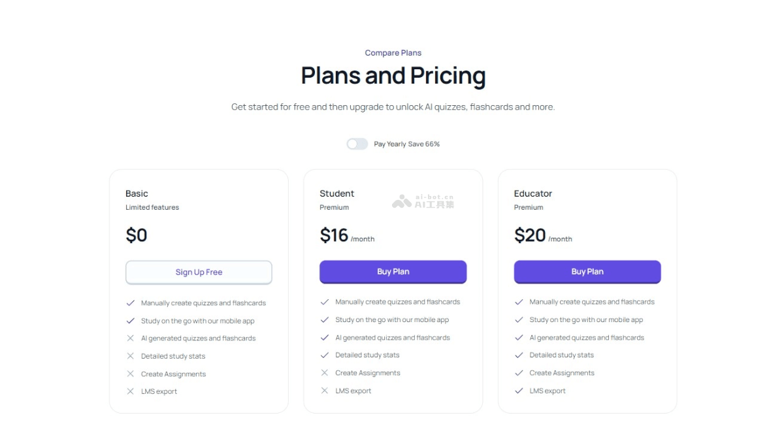Click checkmark beside Student AI generated quizzes
This screenshot has height=441, width=784.
[x=324, y=338]
